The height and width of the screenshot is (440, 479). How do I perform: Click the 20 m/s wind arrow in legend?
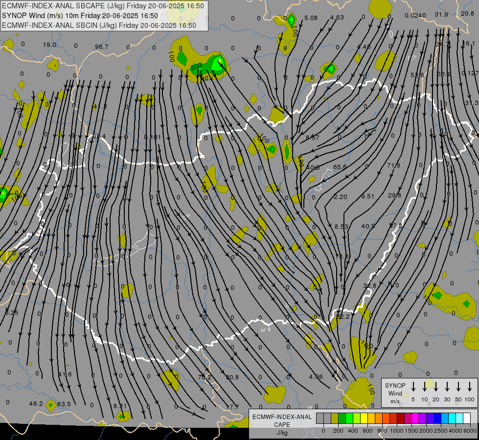(x=435, y=387)
